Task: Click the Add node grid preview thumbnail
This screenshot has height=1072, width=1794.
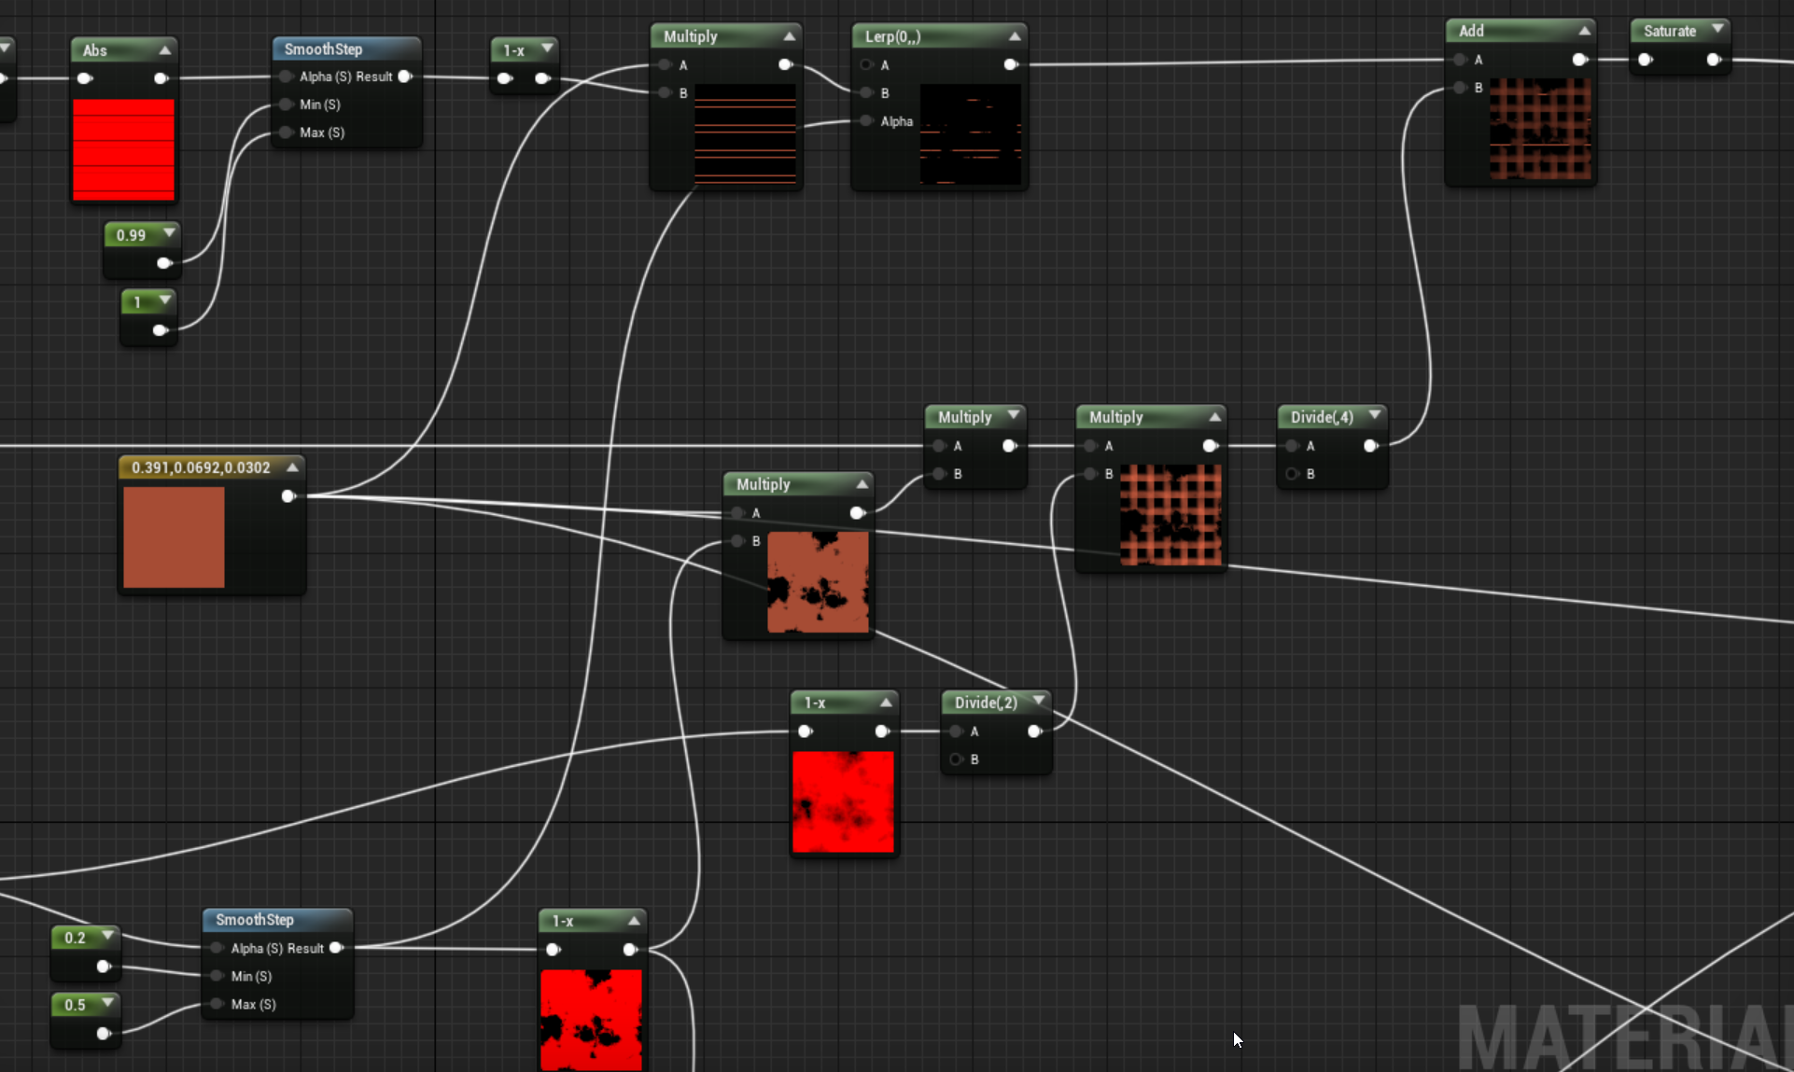Action: (x=1540, y=129)
